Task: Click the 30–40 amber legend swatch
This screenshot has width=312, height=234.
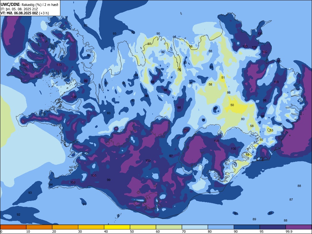Action: 91,227
